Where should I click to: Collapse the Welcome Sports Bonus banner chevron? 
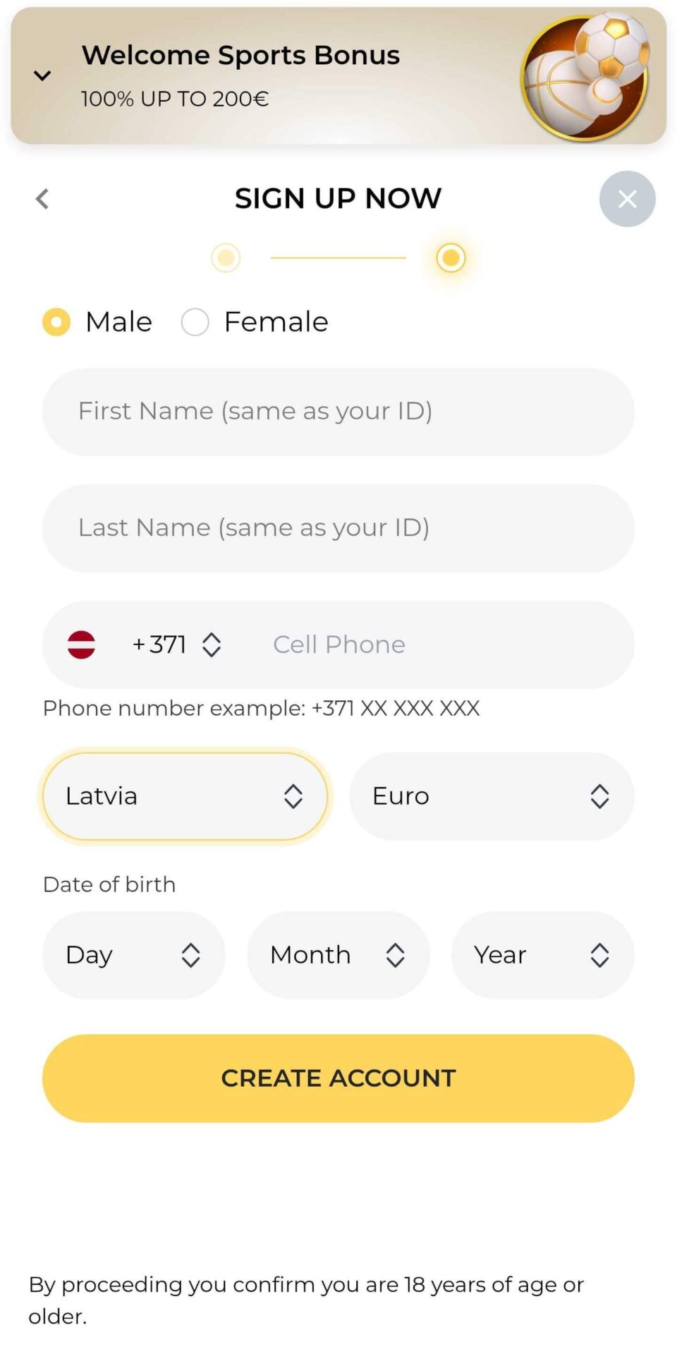42,75
